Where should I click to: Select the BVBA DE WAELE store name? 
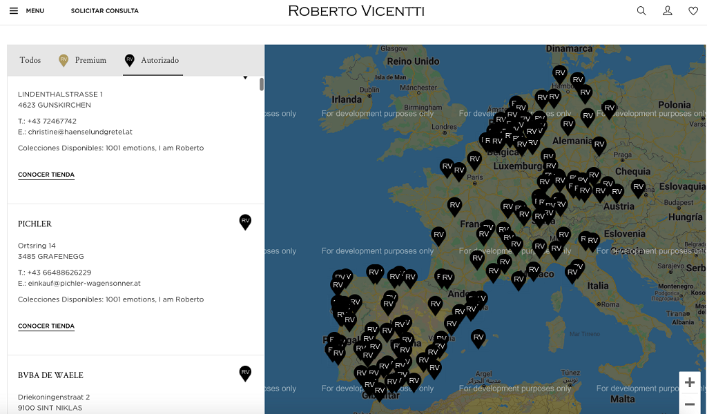[x=50, y=375]
